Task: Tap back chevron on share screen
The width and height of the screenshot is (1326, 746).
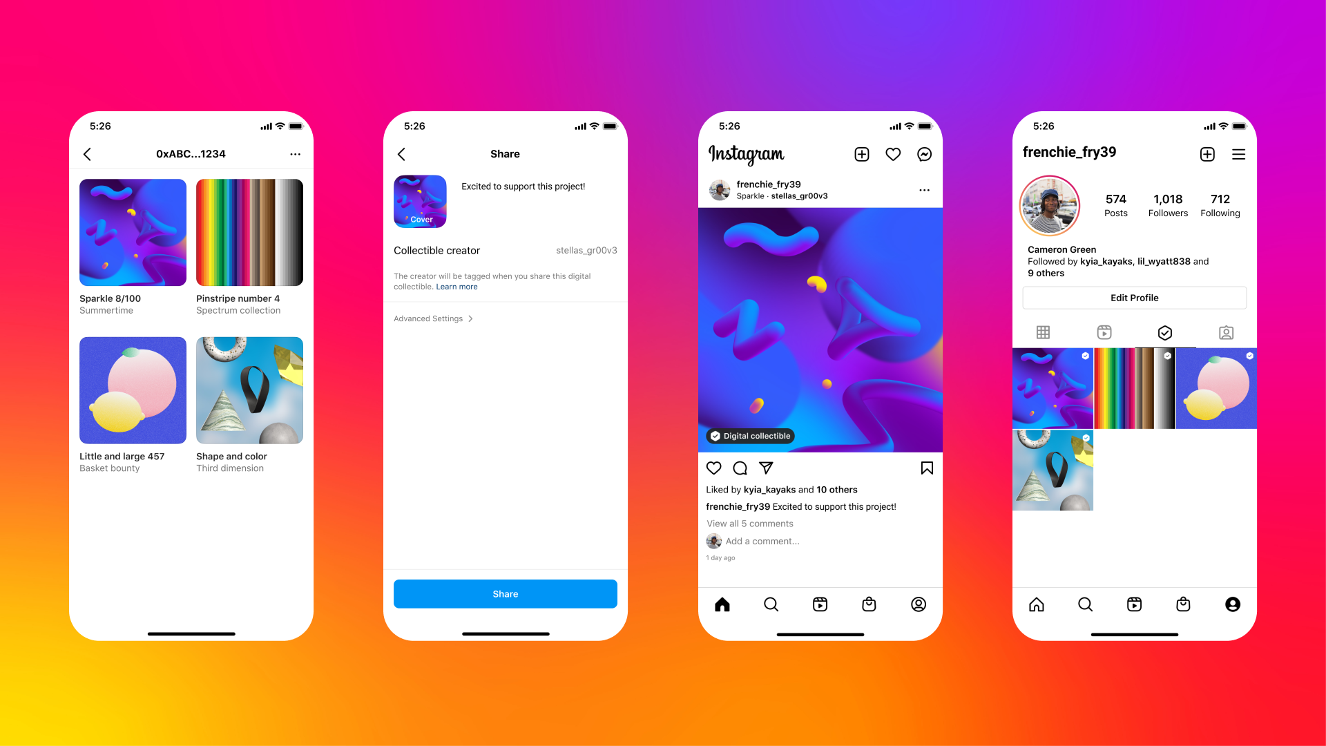Action: pyautogui.click(x=403, y=153)
